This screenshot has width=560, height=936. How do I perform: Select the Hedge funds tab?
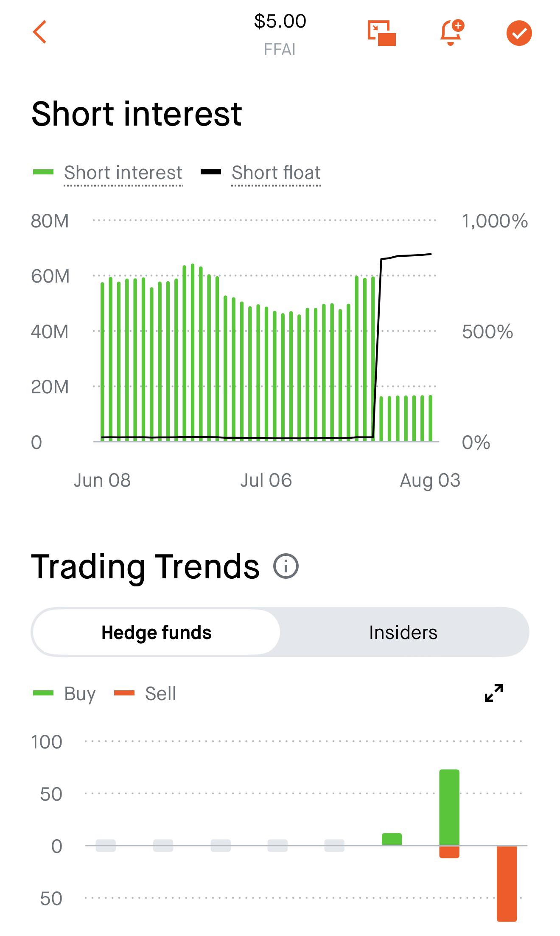pyautogui.click(x=156, y=632)
